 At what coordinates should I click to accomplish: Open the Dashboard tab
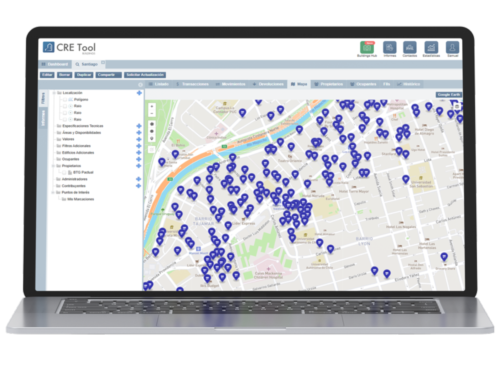55,64
